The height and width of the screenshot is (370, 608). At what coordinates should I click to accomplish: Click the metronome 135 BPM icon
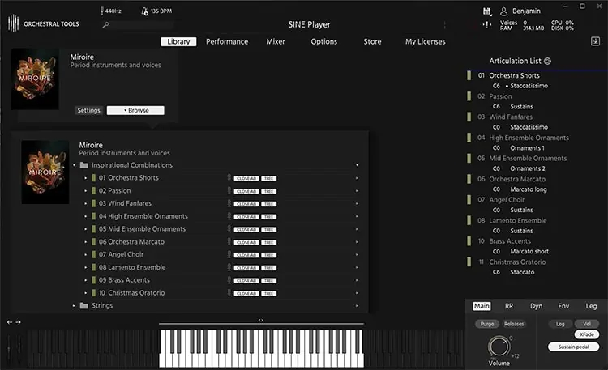click(x=144, y=11)
